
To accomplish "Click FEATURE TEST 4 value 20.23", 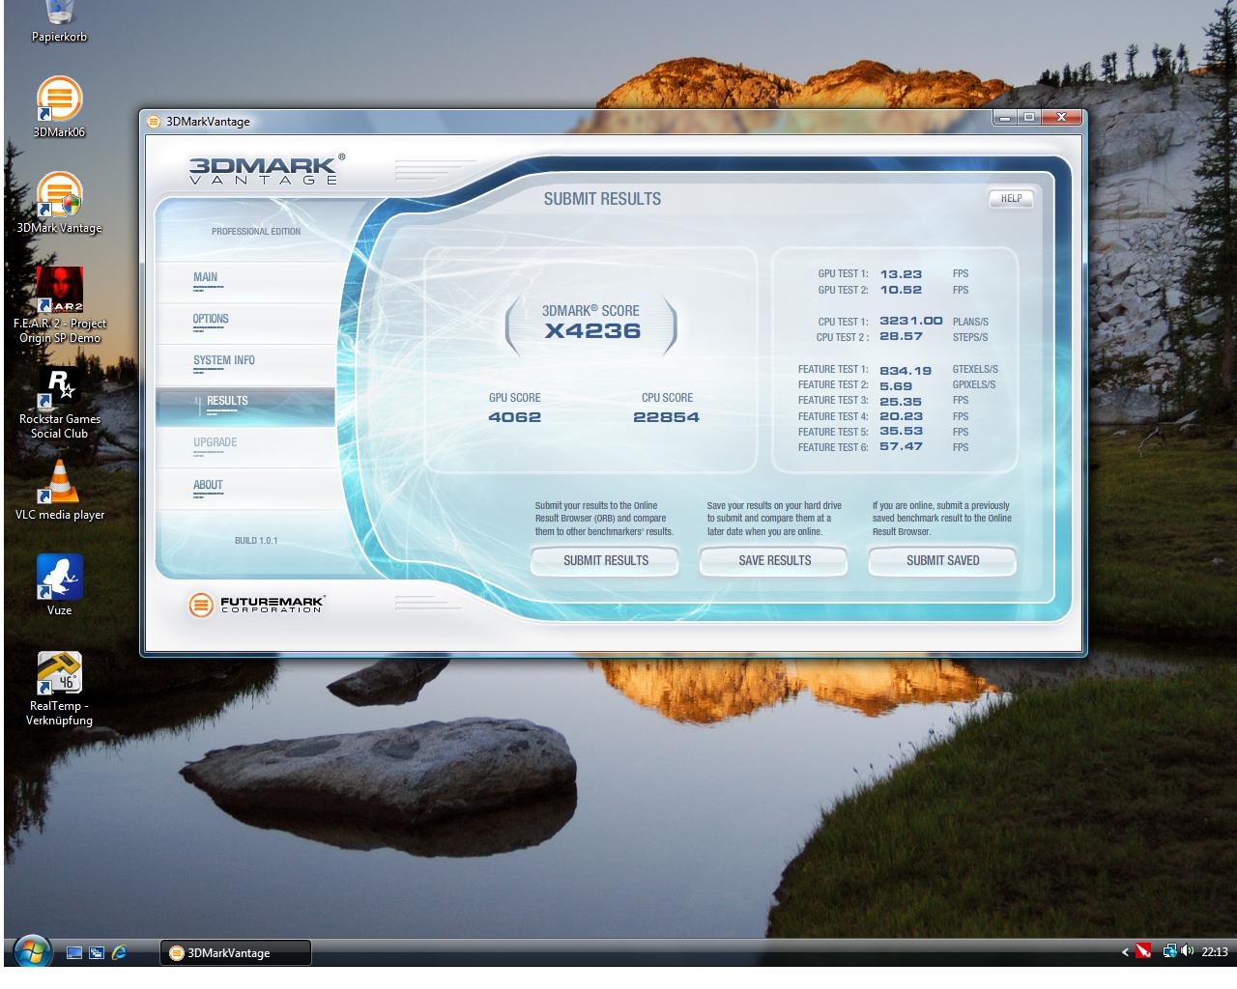I will pos(901,416).
